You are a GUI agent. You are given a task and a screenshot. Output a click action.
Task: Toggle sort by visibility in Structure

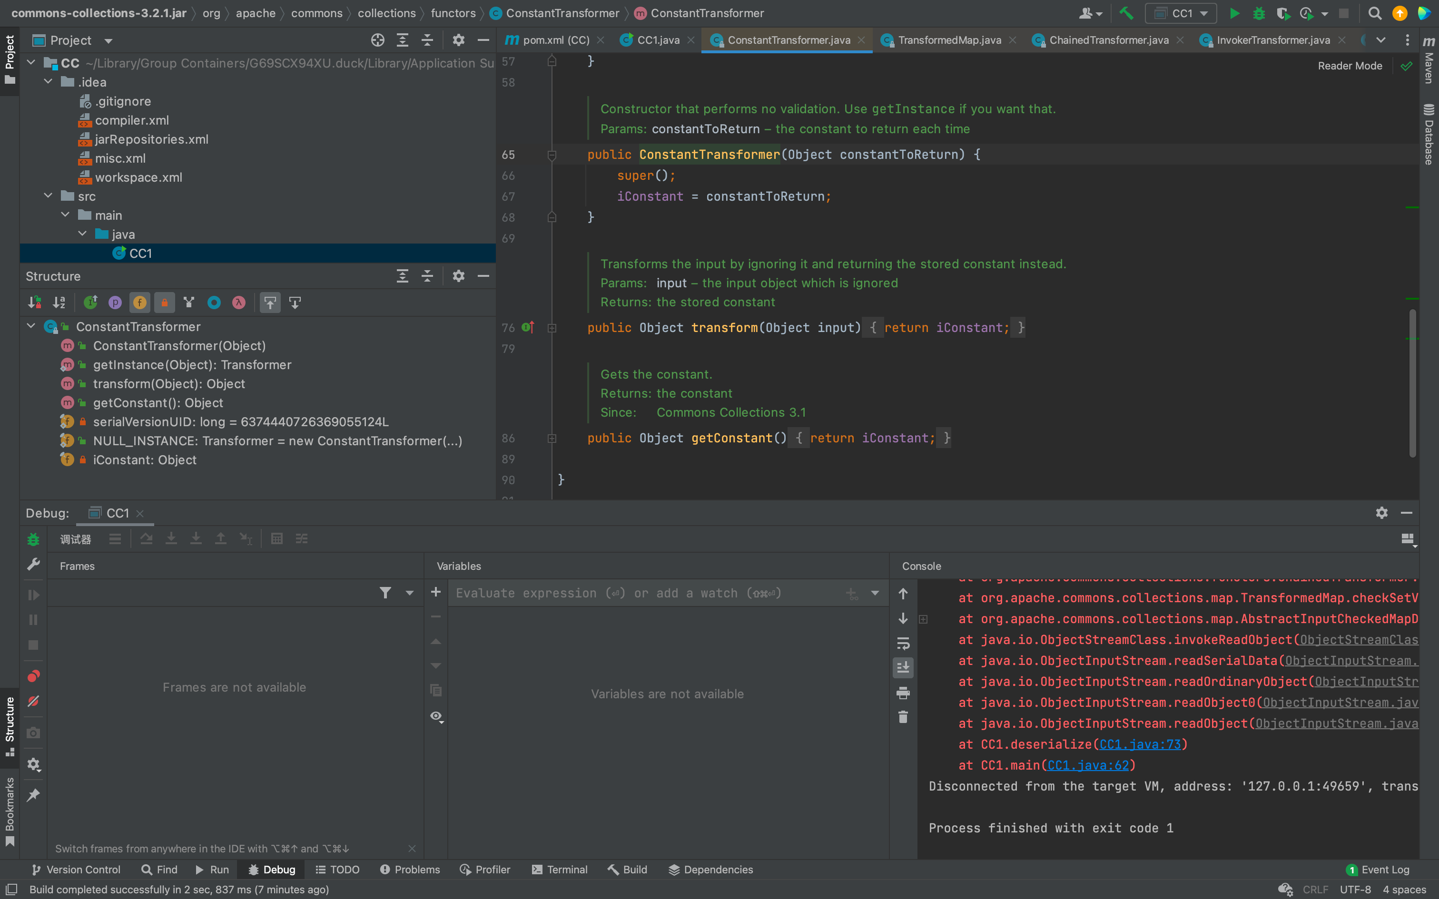34,303
